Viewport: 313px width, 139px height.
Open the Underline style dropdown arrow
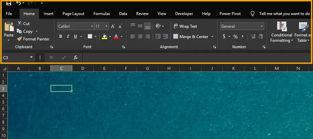(81, 36)
